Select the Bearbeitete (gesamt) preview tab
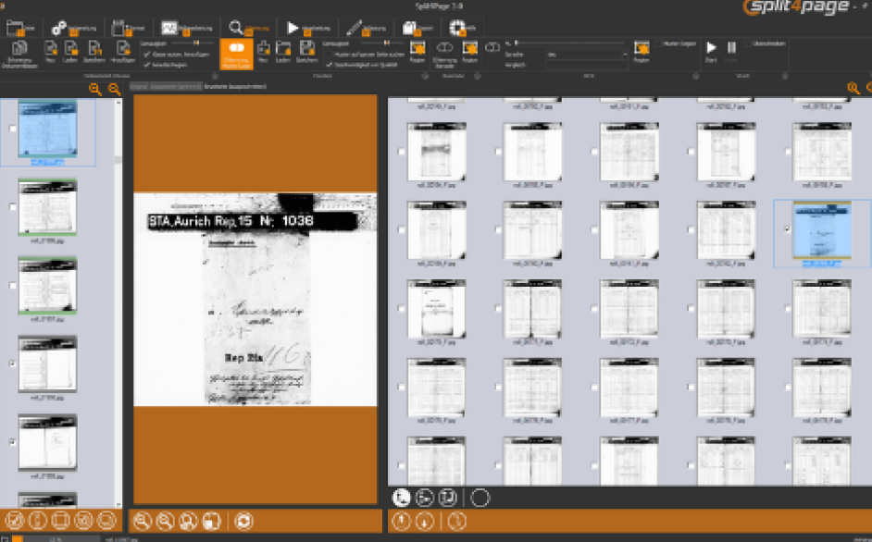This screenshot has width=872, height=542. pyautogui.click(x=175, y=86)
